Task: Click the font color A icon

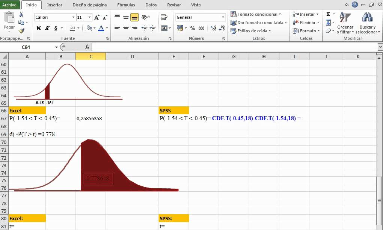Action: coord(101,28)
